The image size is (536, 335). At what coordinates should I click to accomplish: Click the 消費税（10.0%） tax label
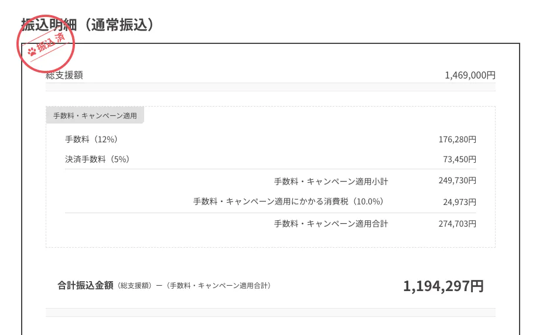coord(288,201)
